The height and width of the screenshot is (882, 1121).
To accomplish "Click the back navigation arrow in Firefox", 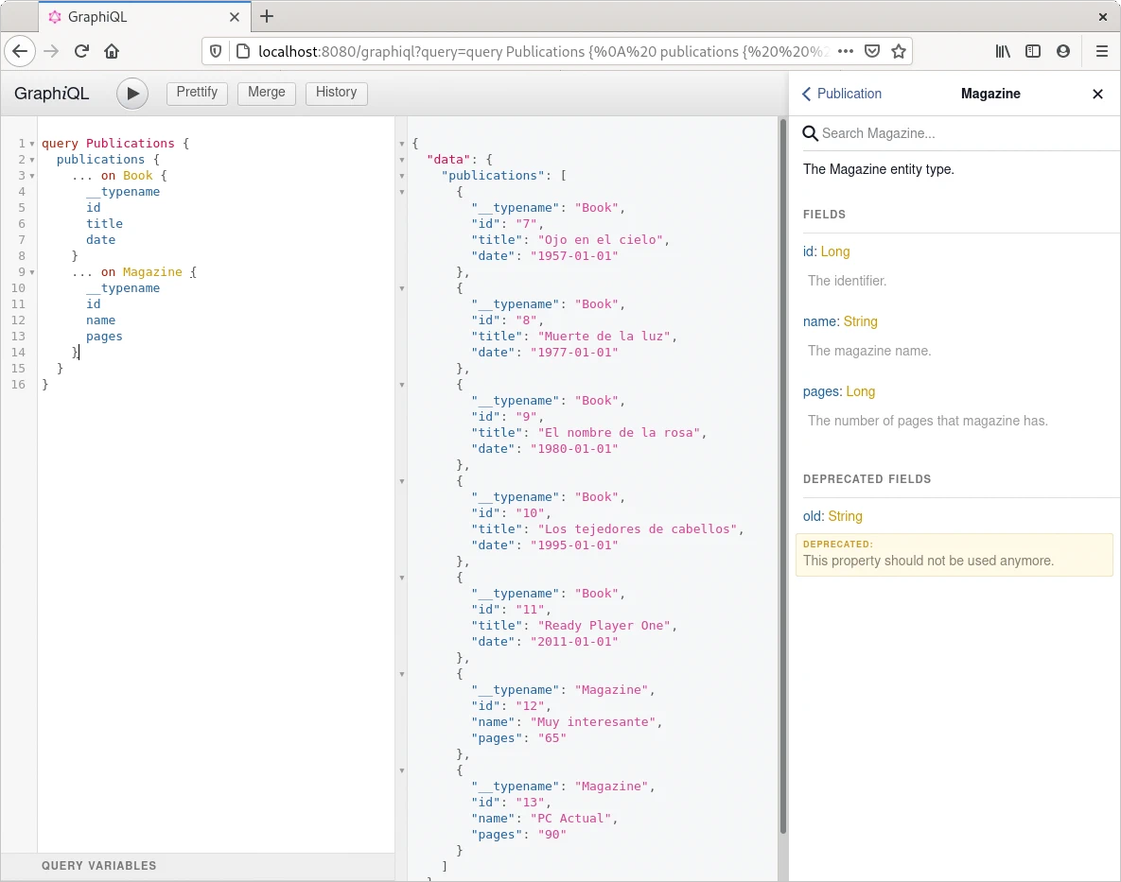I will pyautogui.click(x=20, y=51).
